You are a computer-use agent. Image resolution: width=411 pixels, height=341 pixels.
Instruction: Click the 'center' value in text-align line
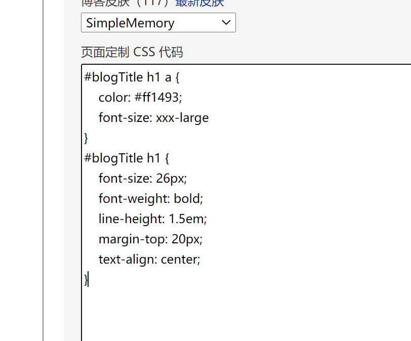click(x=179, y=260)
